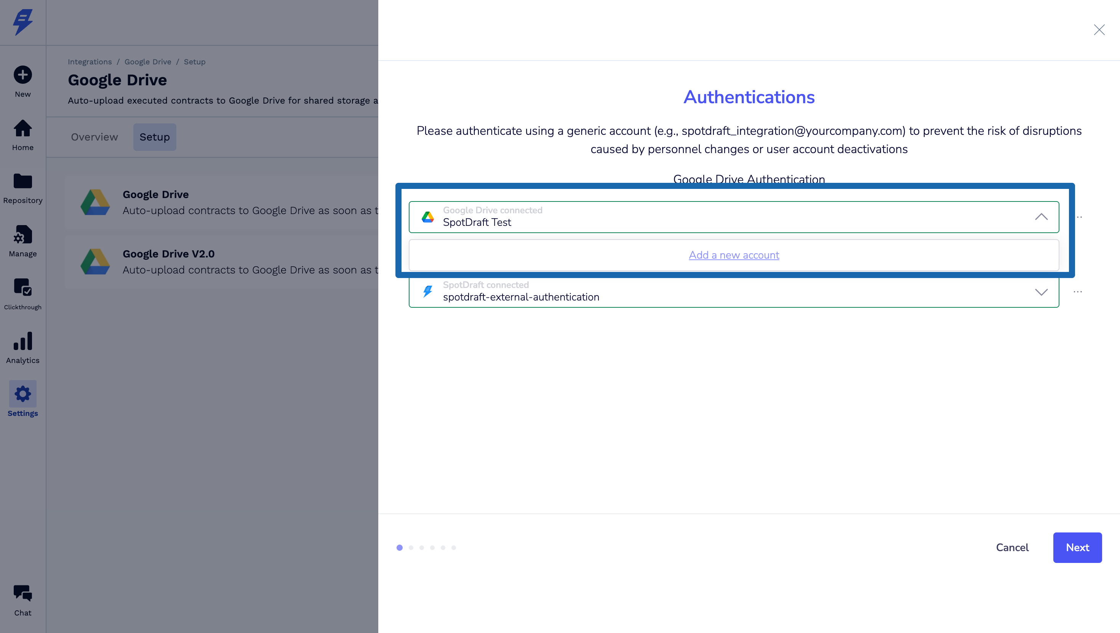Click the second step progress dot
Screen dimensions: 1120x633
click(411, 548)
